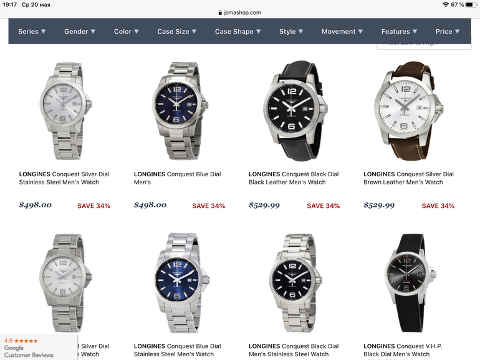
Task: Open the Conquest Black Dial Men's Stainless Steel link
Action: [x=294, y=350]
